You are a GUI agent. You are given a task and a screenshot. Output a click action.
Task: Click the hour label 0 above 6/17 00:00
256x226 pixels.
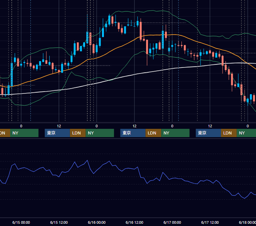[172, 126]
